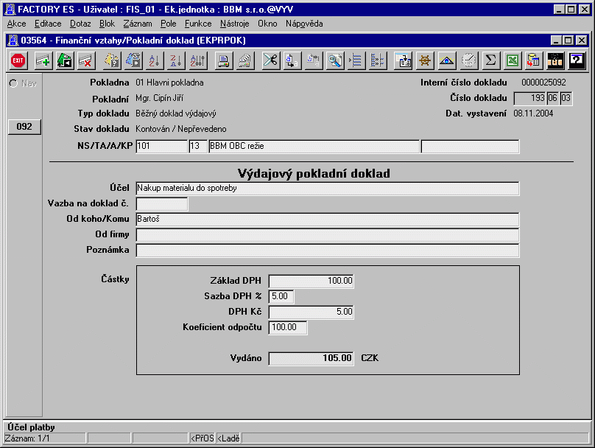
Task: Click Záznam: 1/1 in status bar
Action: click(x=27, y=438)
